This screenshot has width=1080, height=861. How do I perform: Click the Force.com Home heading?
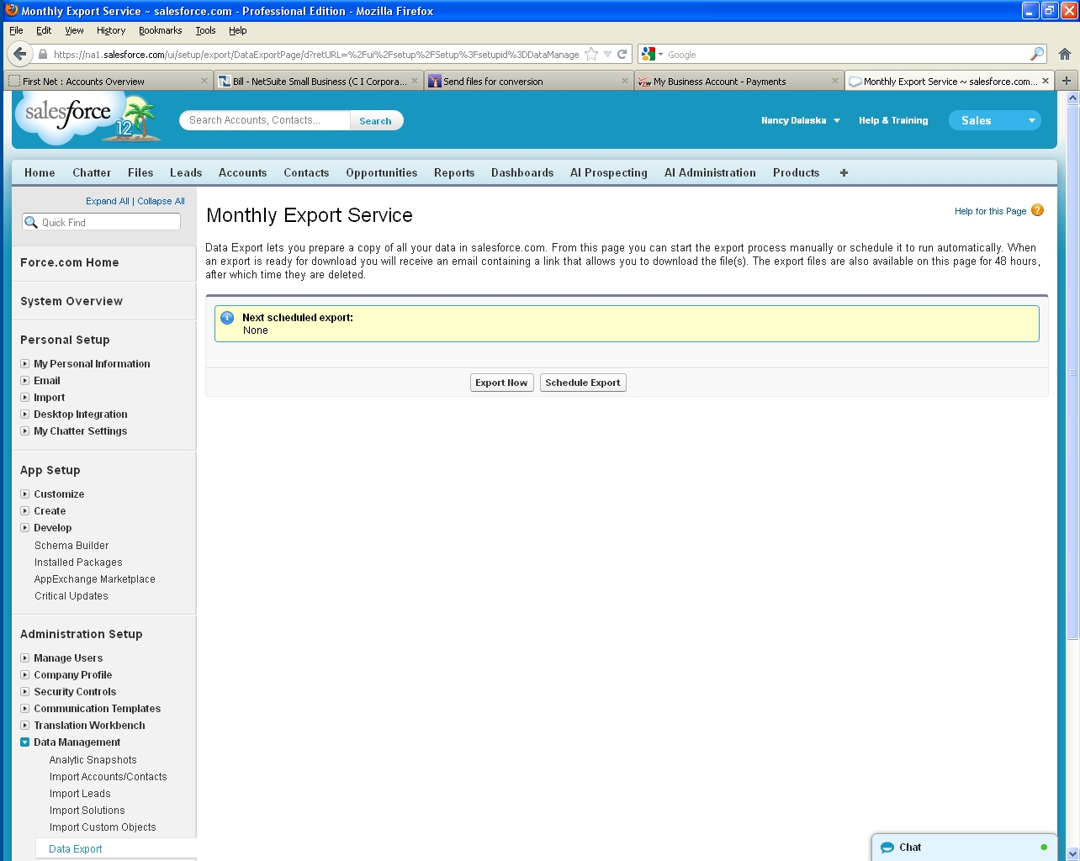pos(69,262)
